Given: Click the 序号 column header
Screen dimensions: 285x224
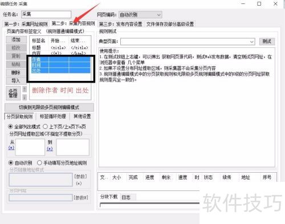Looking at the screenshot, I should coord(267,177).
